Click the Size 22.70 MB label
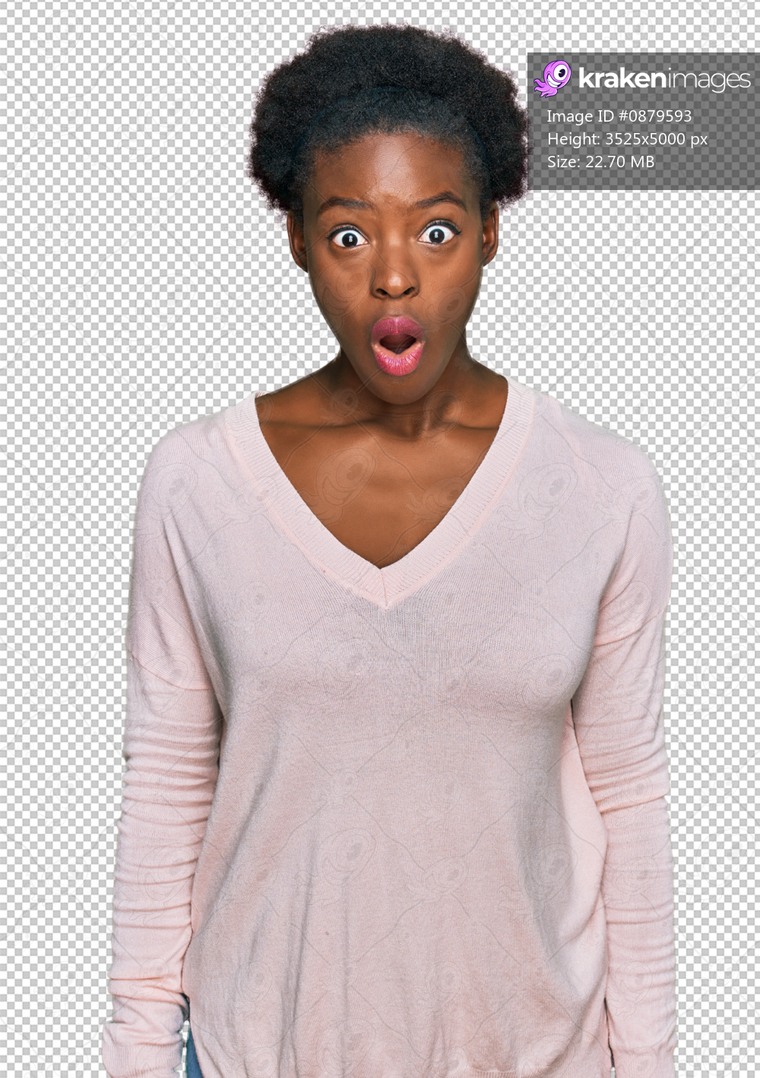760x1078 pixels. (600, 161)
